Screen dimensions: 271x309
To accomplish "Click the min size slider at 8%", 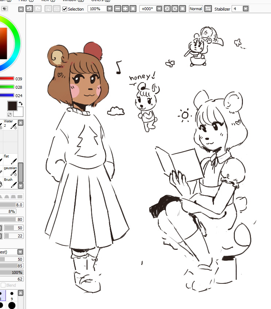I will [x=8, y=211].
